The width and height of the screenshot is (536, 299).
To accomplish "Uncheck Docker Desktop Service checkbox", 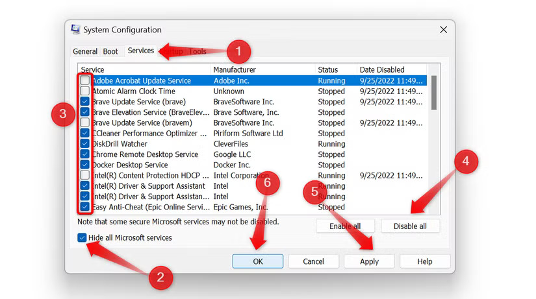I will 85,165.
